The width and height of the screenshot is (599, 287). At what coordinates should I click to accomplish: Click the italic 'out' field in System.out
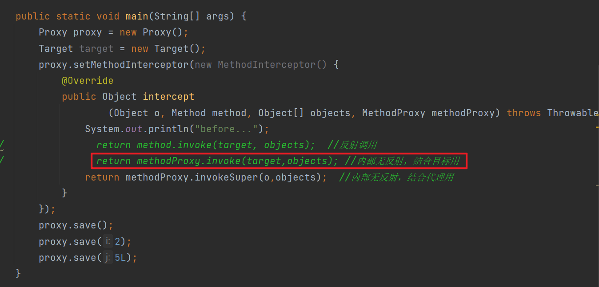point(134,129)
